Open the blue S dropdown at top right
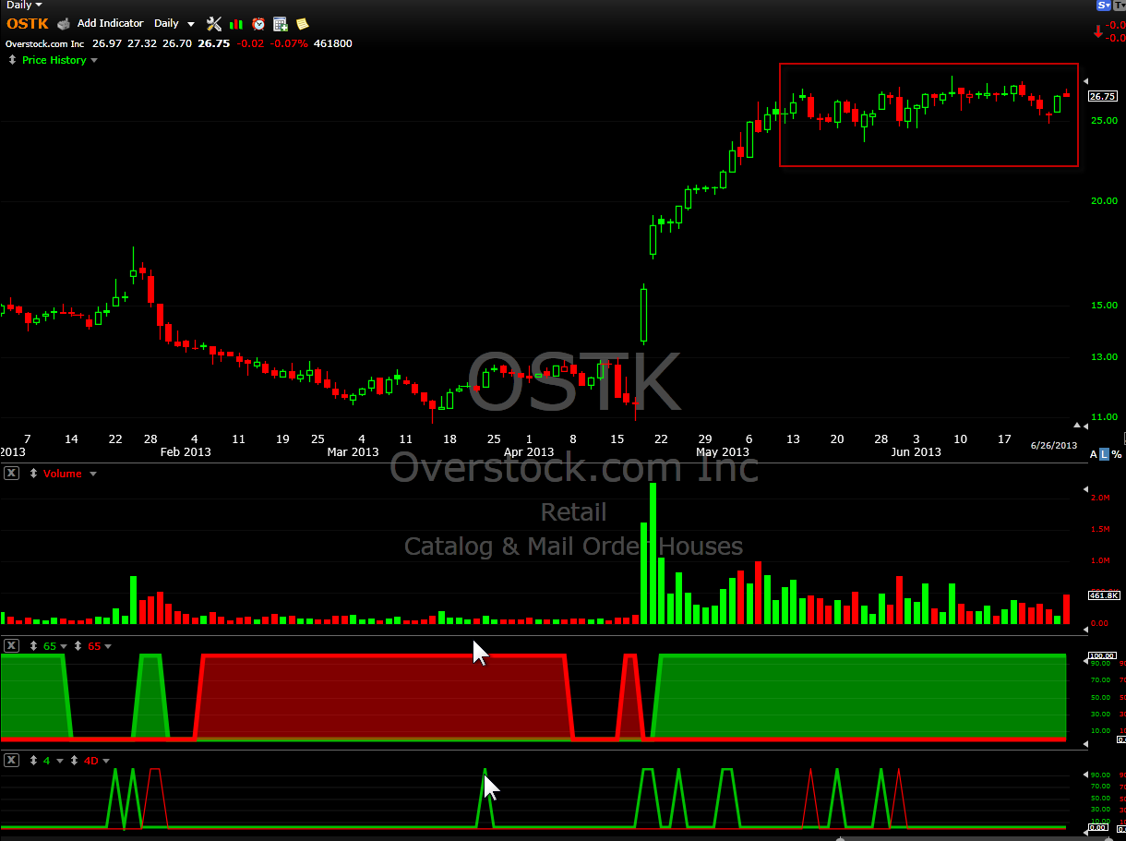 pyautogui.click(x=1103, y=6)
